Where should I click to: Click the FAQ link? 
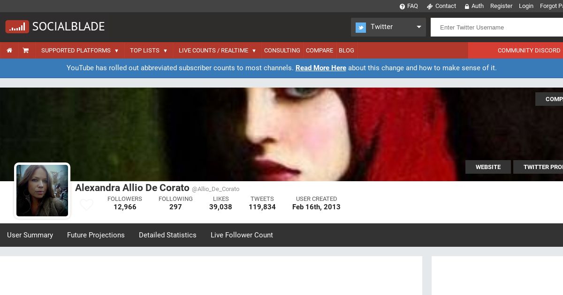412,6
